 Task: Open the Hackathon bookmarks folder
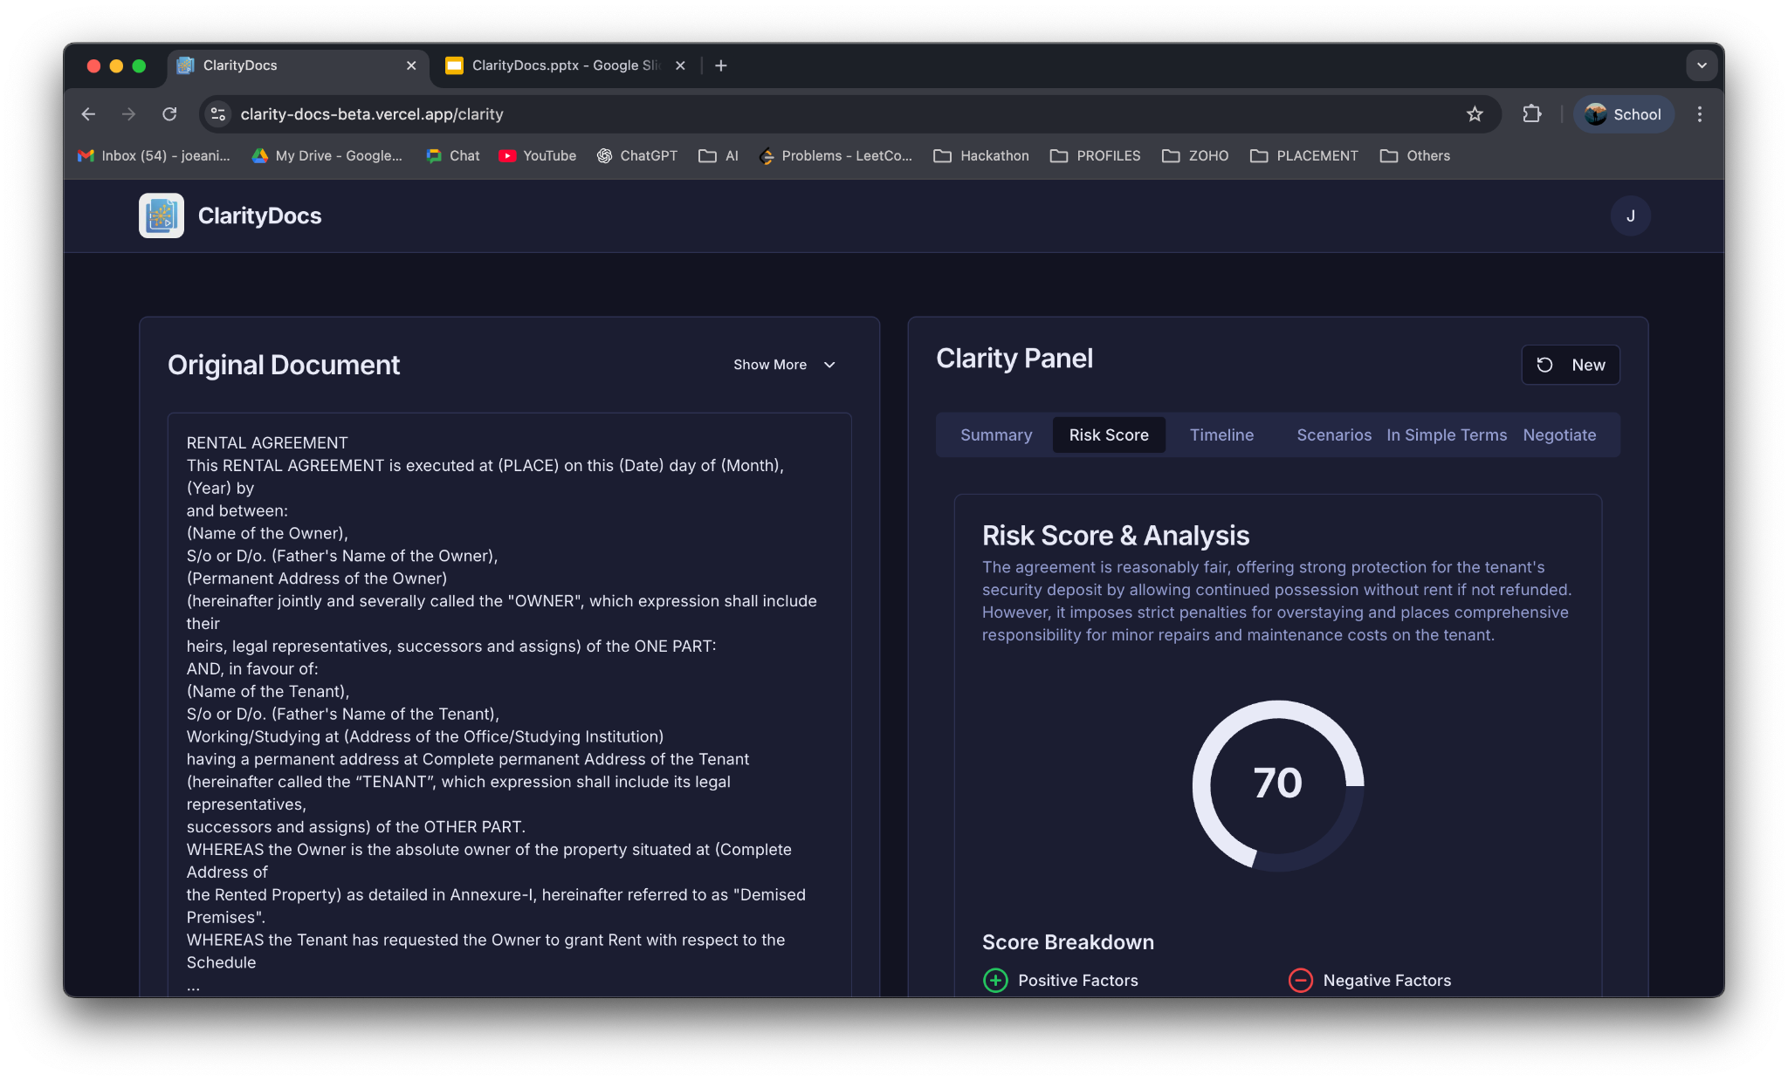981,155
